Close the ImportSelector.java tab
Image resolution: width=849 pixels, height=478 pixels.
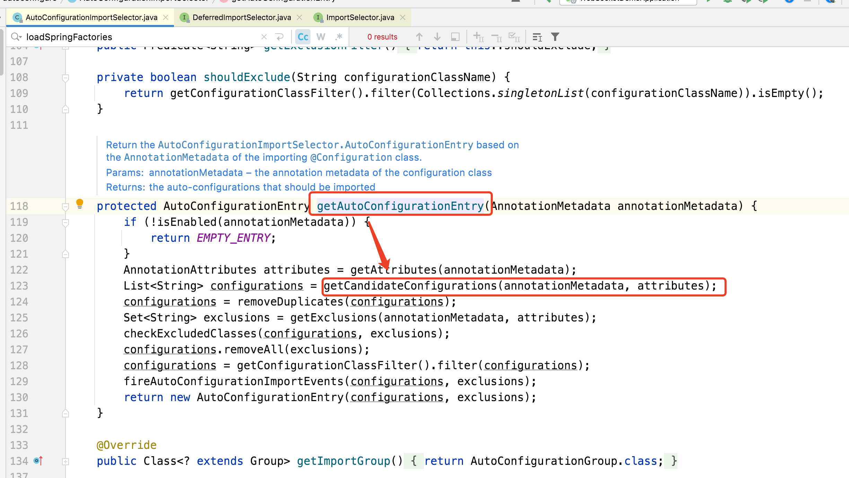[403, 17]
